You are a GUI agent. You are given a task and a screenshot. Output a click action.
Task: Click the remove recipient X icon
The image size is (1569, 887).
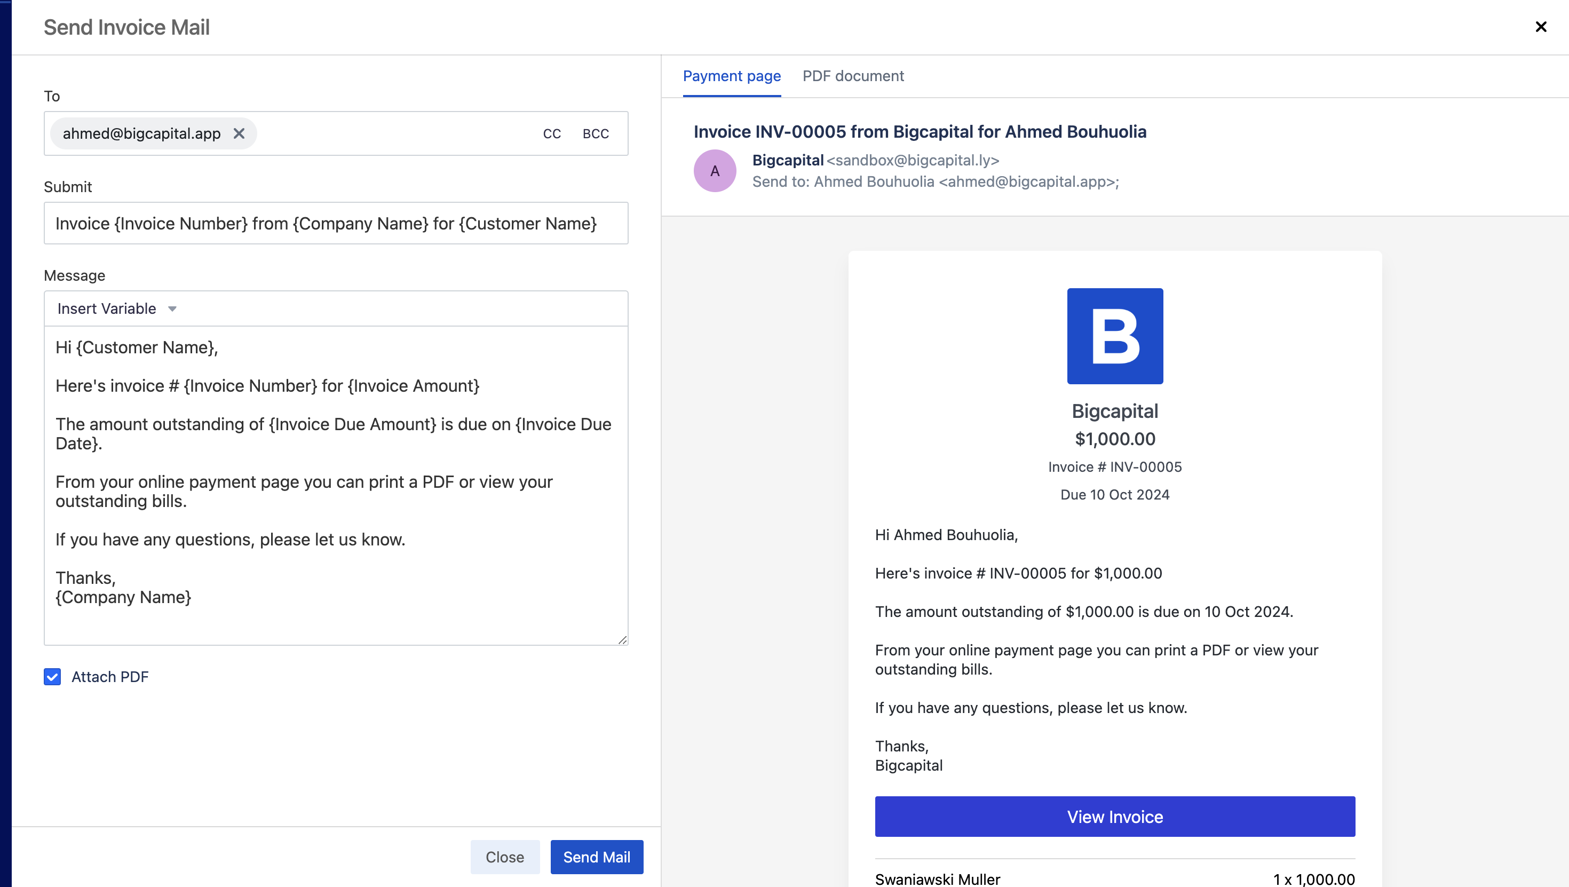pos(238,133)
